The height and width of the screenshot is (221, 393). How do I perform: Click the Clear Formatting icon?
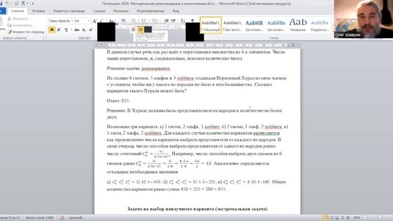pos(123,20)
